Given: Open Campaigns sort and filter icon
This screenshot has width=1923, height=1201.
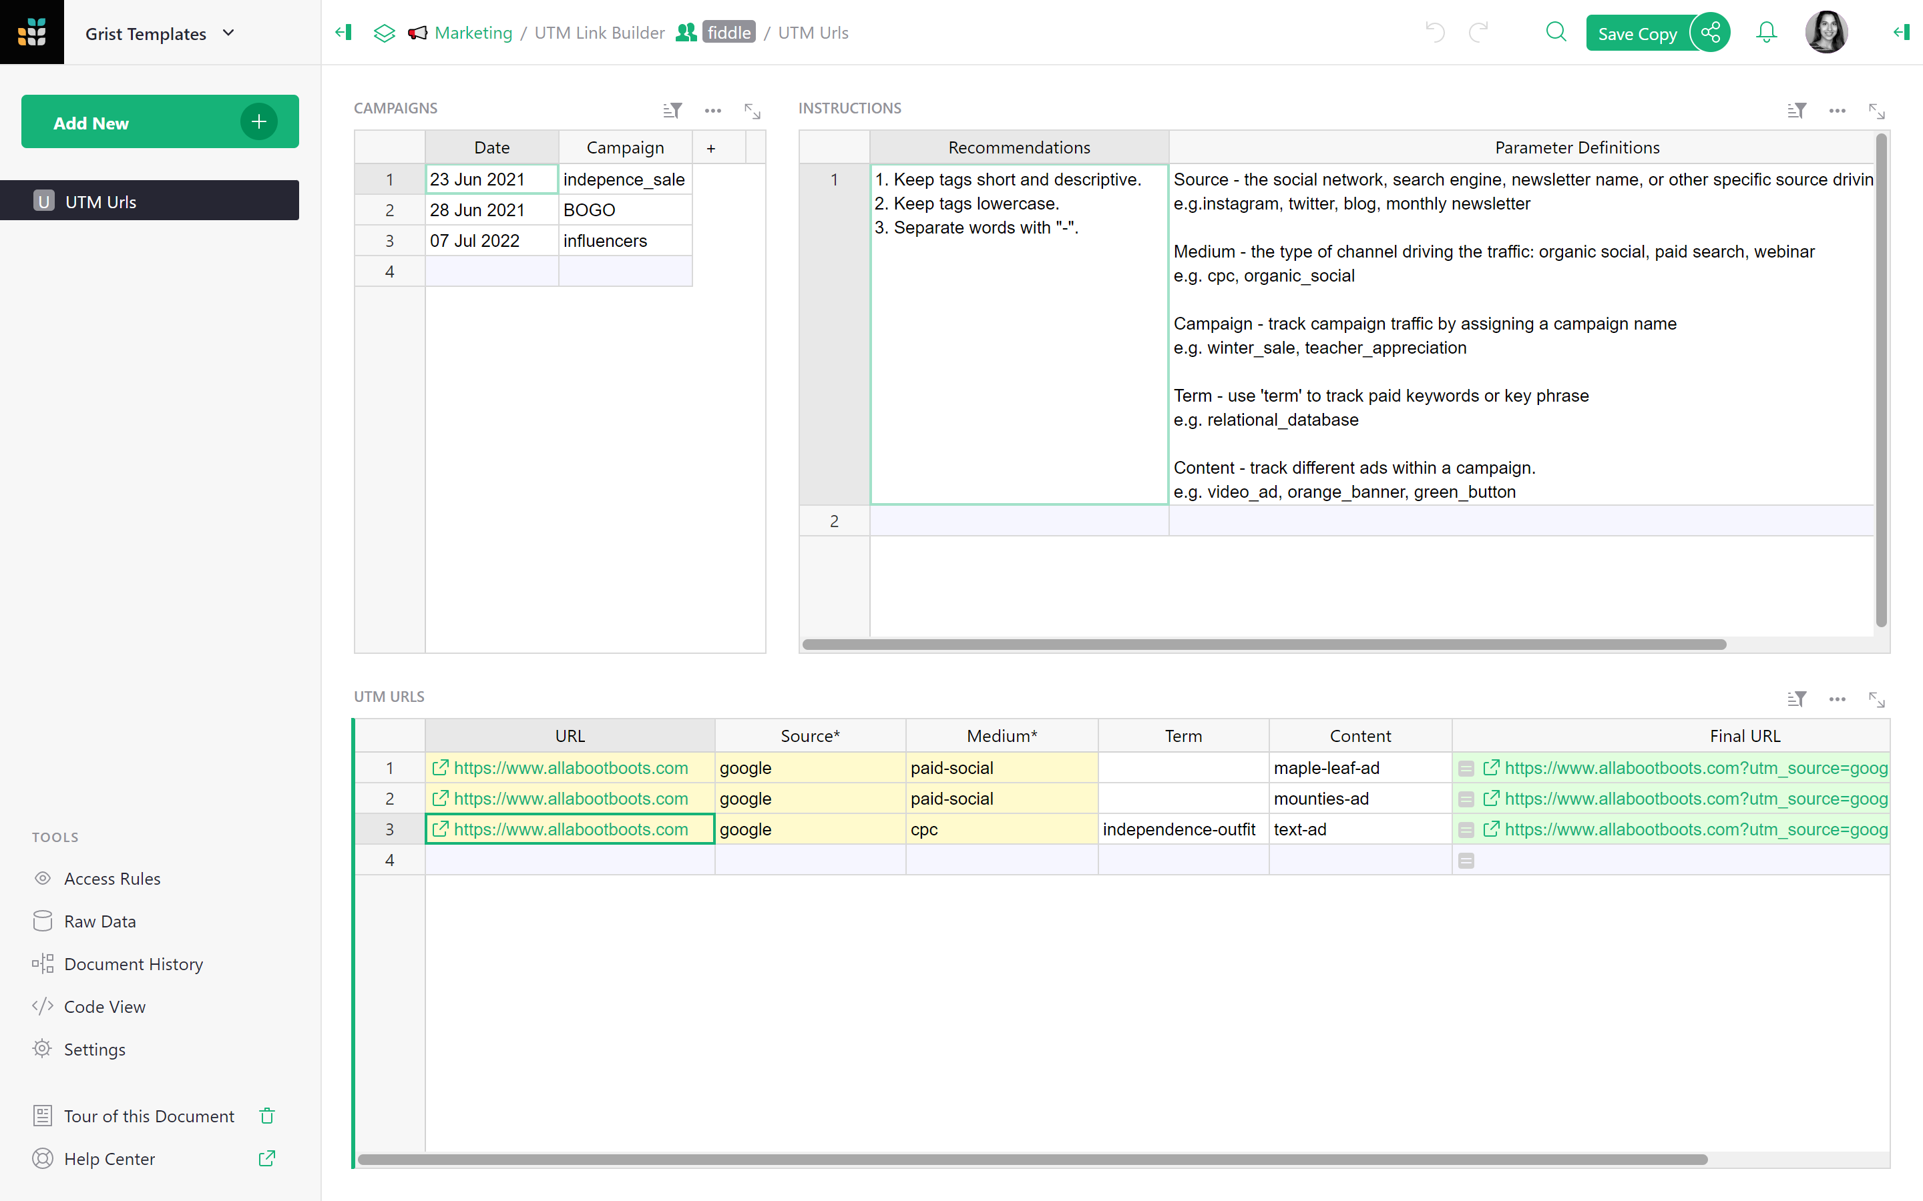Looking at the screenshot, I should pyautogui.click(x=672, y=109).
